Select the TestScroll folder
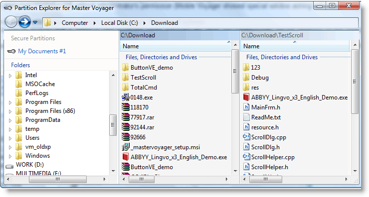 [x=143, y=78]
